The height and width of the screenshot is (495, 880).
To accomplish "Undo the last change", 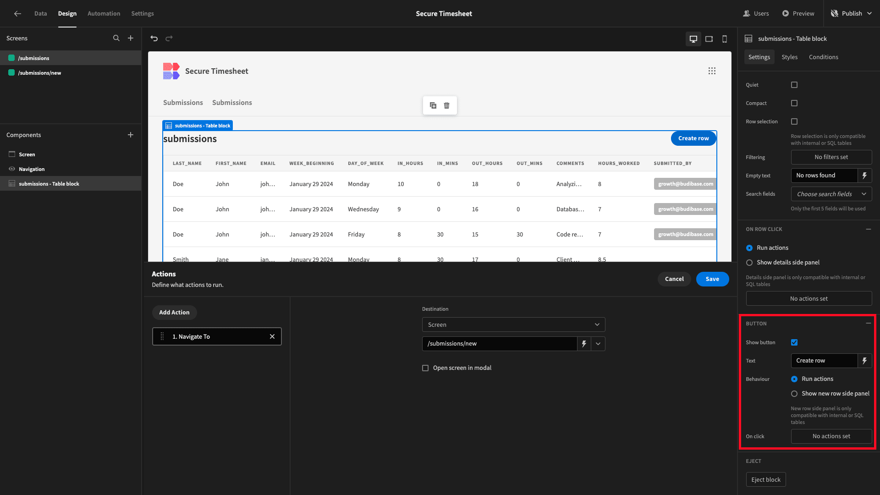I will pyautogui.click(x=154, y=38).
